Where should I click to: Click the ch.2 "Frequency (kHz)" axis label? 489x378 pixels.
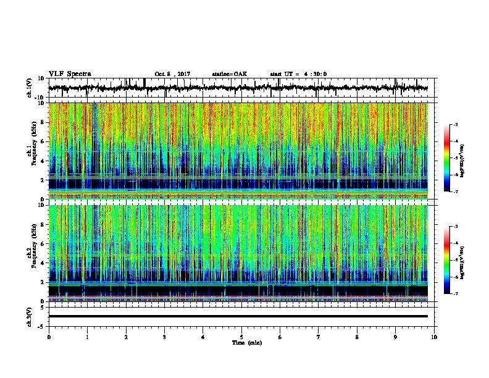[x=34, y=246]
